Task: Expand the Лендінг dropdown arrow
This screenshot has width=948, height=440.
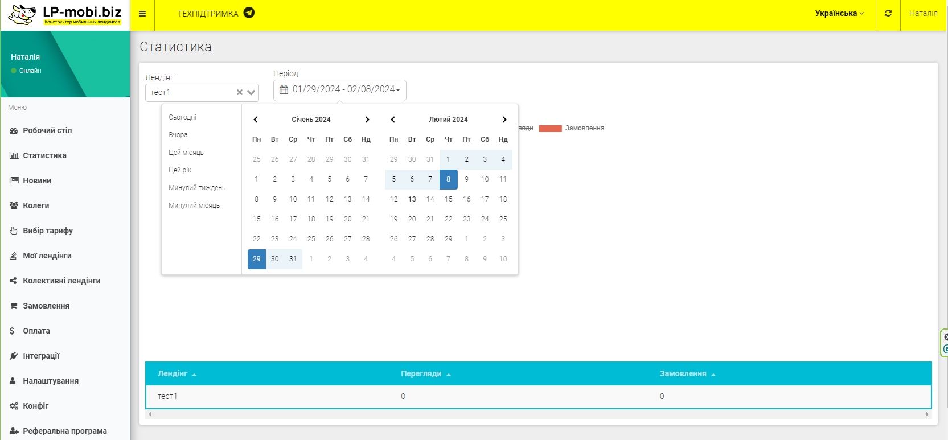Action: coord(251,92)
